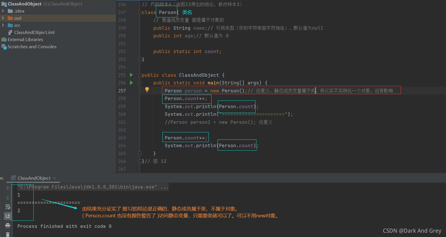
Task: Click the Up the Stack Trace arrow
Action: pos(8,188)
